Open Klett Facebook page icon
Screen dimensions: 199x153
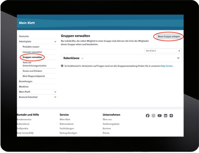point(148,116)
